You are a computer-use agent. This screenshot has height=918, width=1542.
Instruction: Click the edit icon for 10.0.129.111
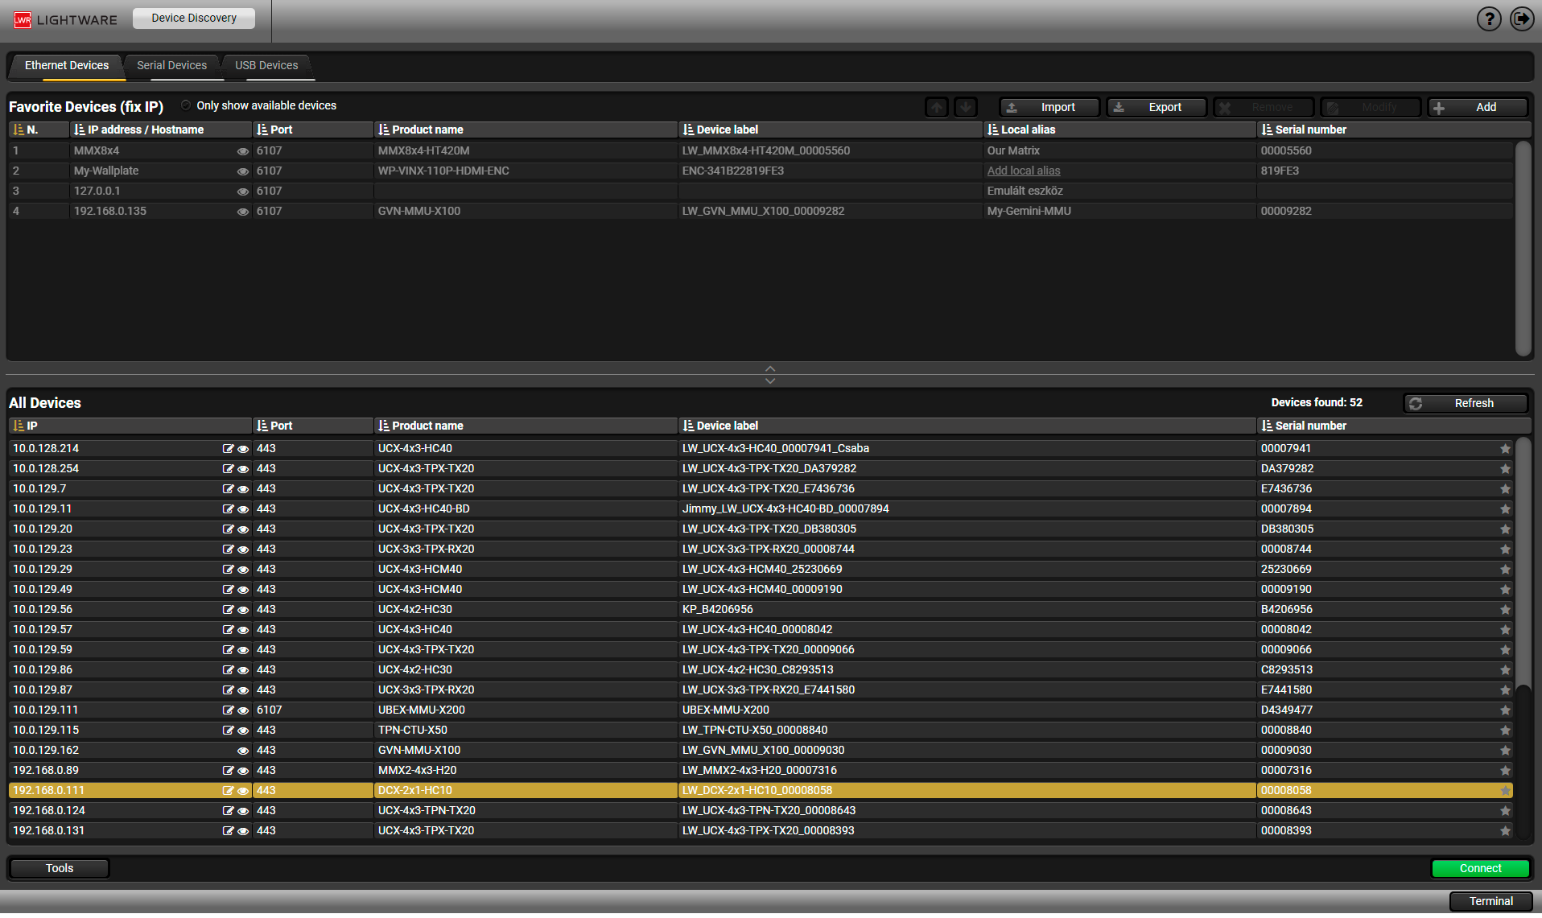coord(228,710)
